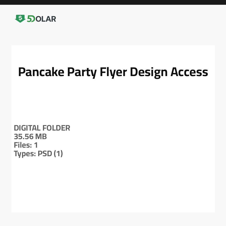
Task: Click the "PSD (1)" file type text
Action: click(50, 154)
